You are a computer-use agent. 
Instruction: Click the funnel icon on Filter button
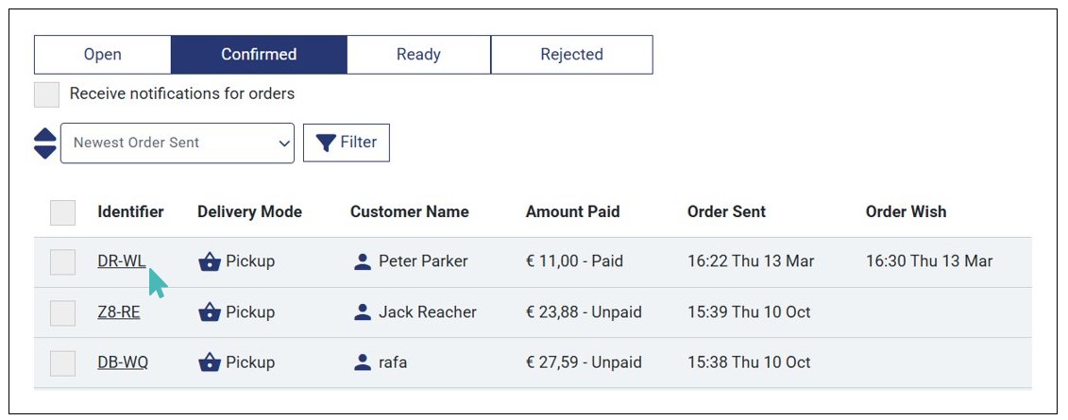click(x=326, y=143)
